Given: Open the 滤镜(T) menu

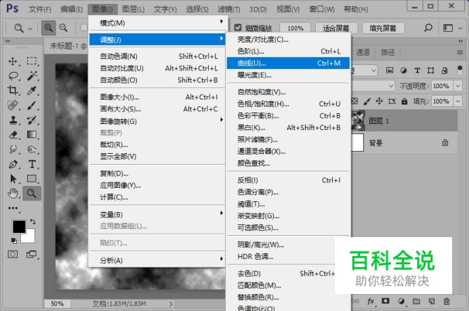Looking at the screenshot, I should 228,9.
